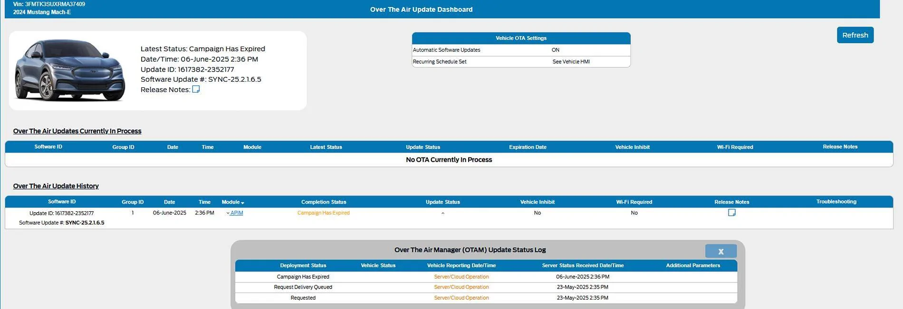
Task: Click the OTAM Update Status Log title
Action: click(x=470, y=250)
